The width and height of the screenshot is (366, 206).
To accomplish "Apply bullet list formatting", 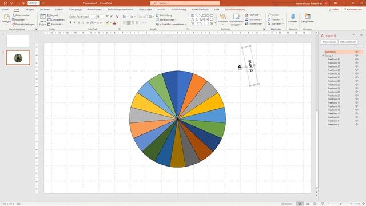I will [x=125, y=17].
